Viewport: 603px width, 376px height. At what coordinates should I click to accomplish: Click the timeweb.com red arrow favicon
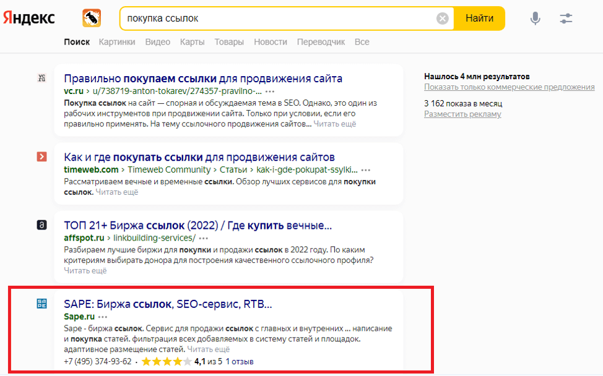click(x=41, y=156)
